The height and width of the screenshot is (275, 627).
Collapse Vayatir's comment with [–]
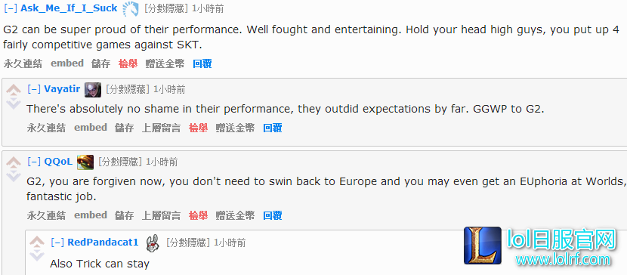(x=34, y=89)
